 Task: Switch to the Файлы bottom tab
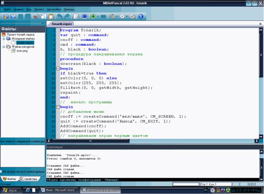[x=10, y=179]
